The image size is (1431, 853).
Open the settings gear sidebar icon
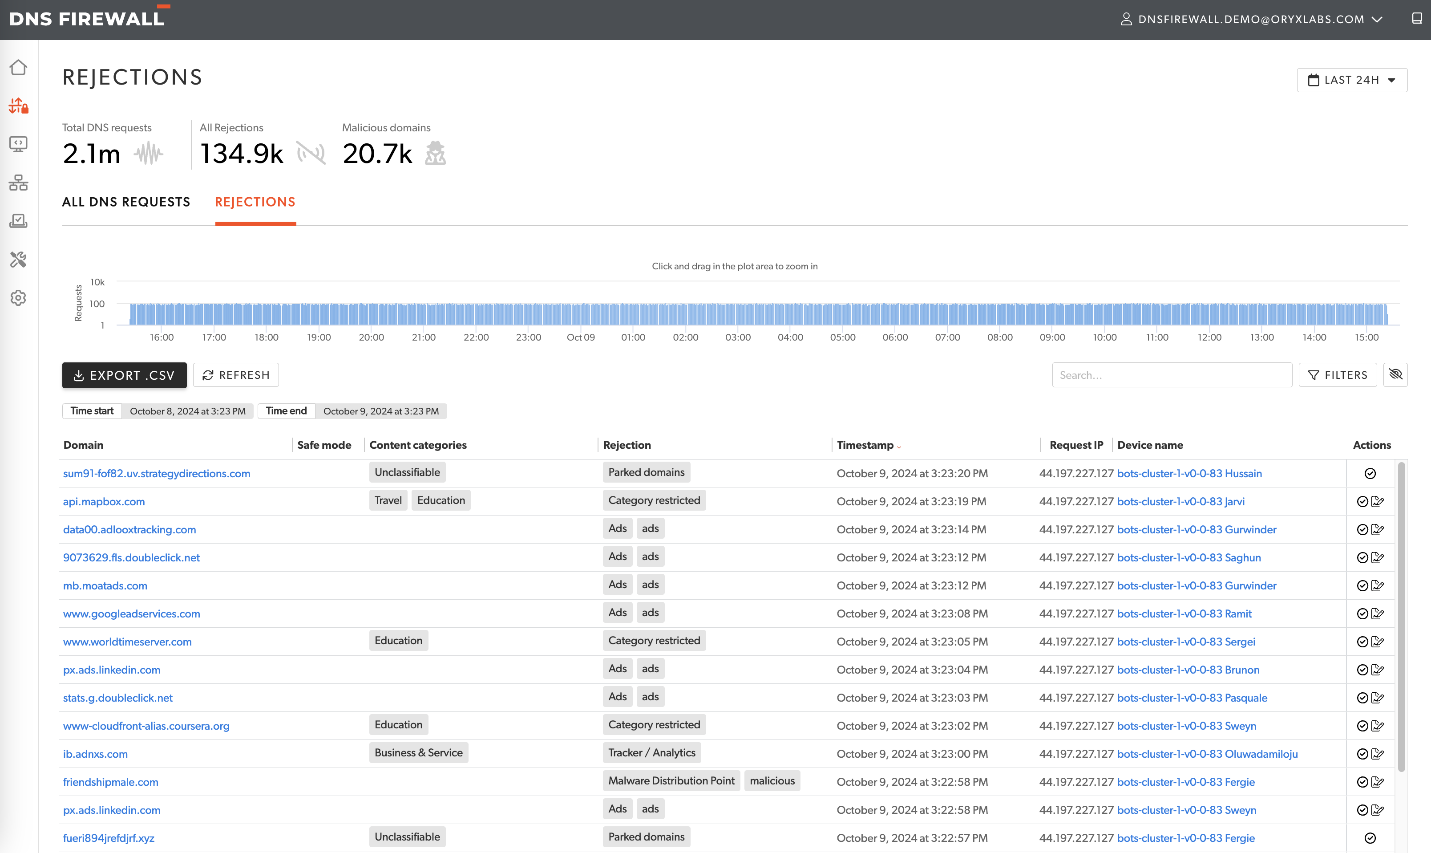click(18, 298)
